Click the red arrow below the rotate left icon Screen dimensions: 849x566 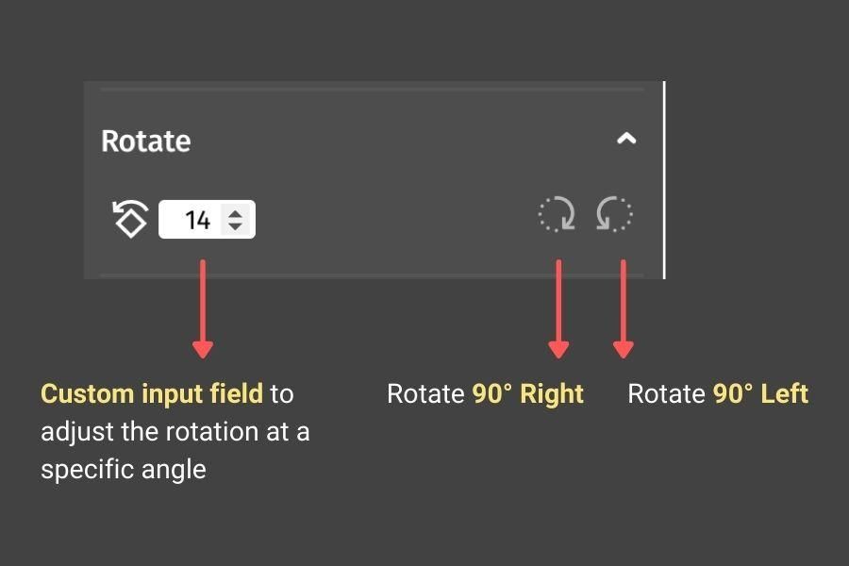[x=624, y=308]
